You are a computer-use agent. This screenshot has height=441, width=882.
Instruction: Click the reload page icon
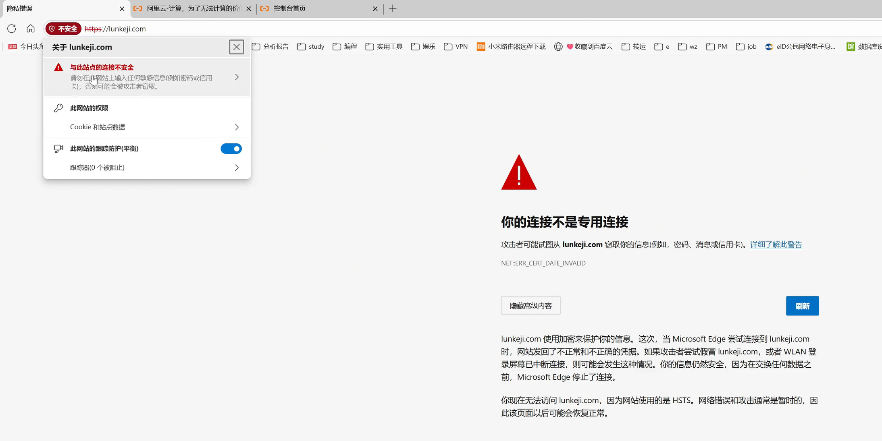(12, 29)
